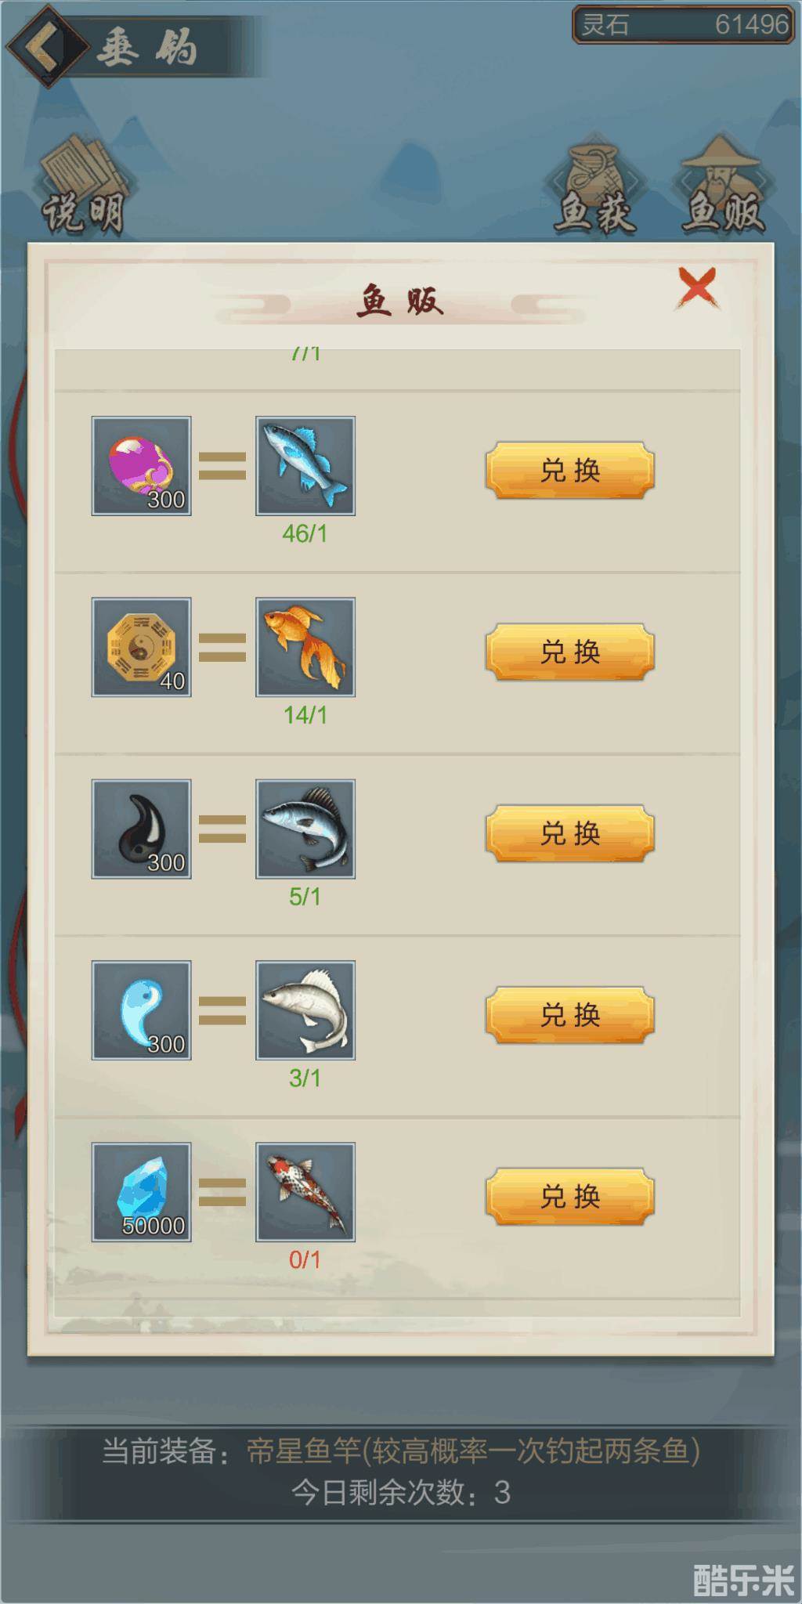Viewport: 802px width, 1604px height.
Task: Click 兑换 for the 50000 crystal
Action: [x=570, y=1197]
